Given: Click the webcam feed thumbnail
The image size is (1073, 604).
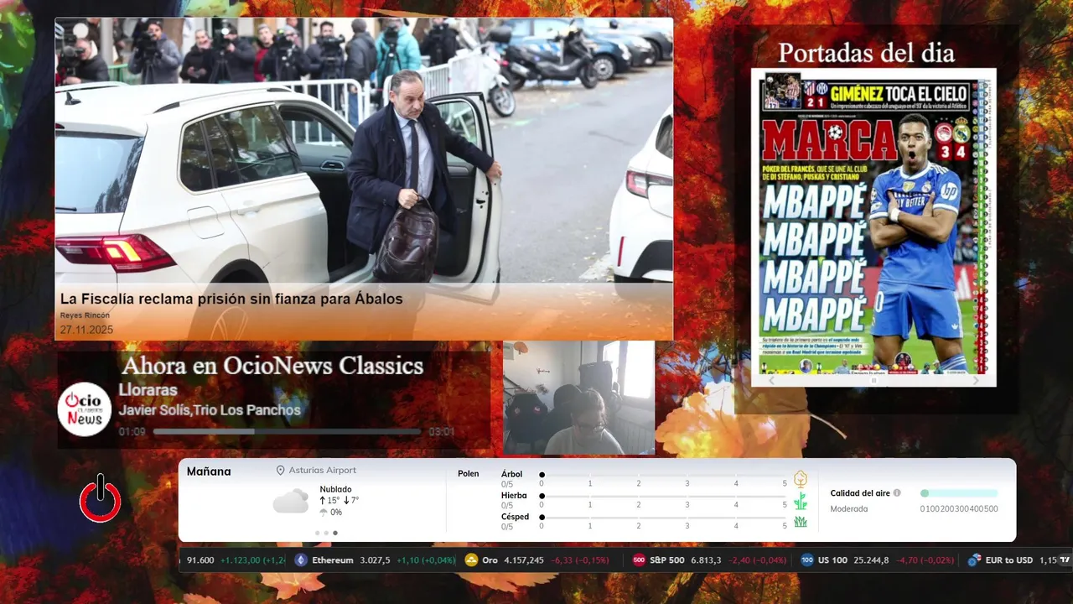Looking at the screenshot, I should pyautogui.click(x=578, y=398).
